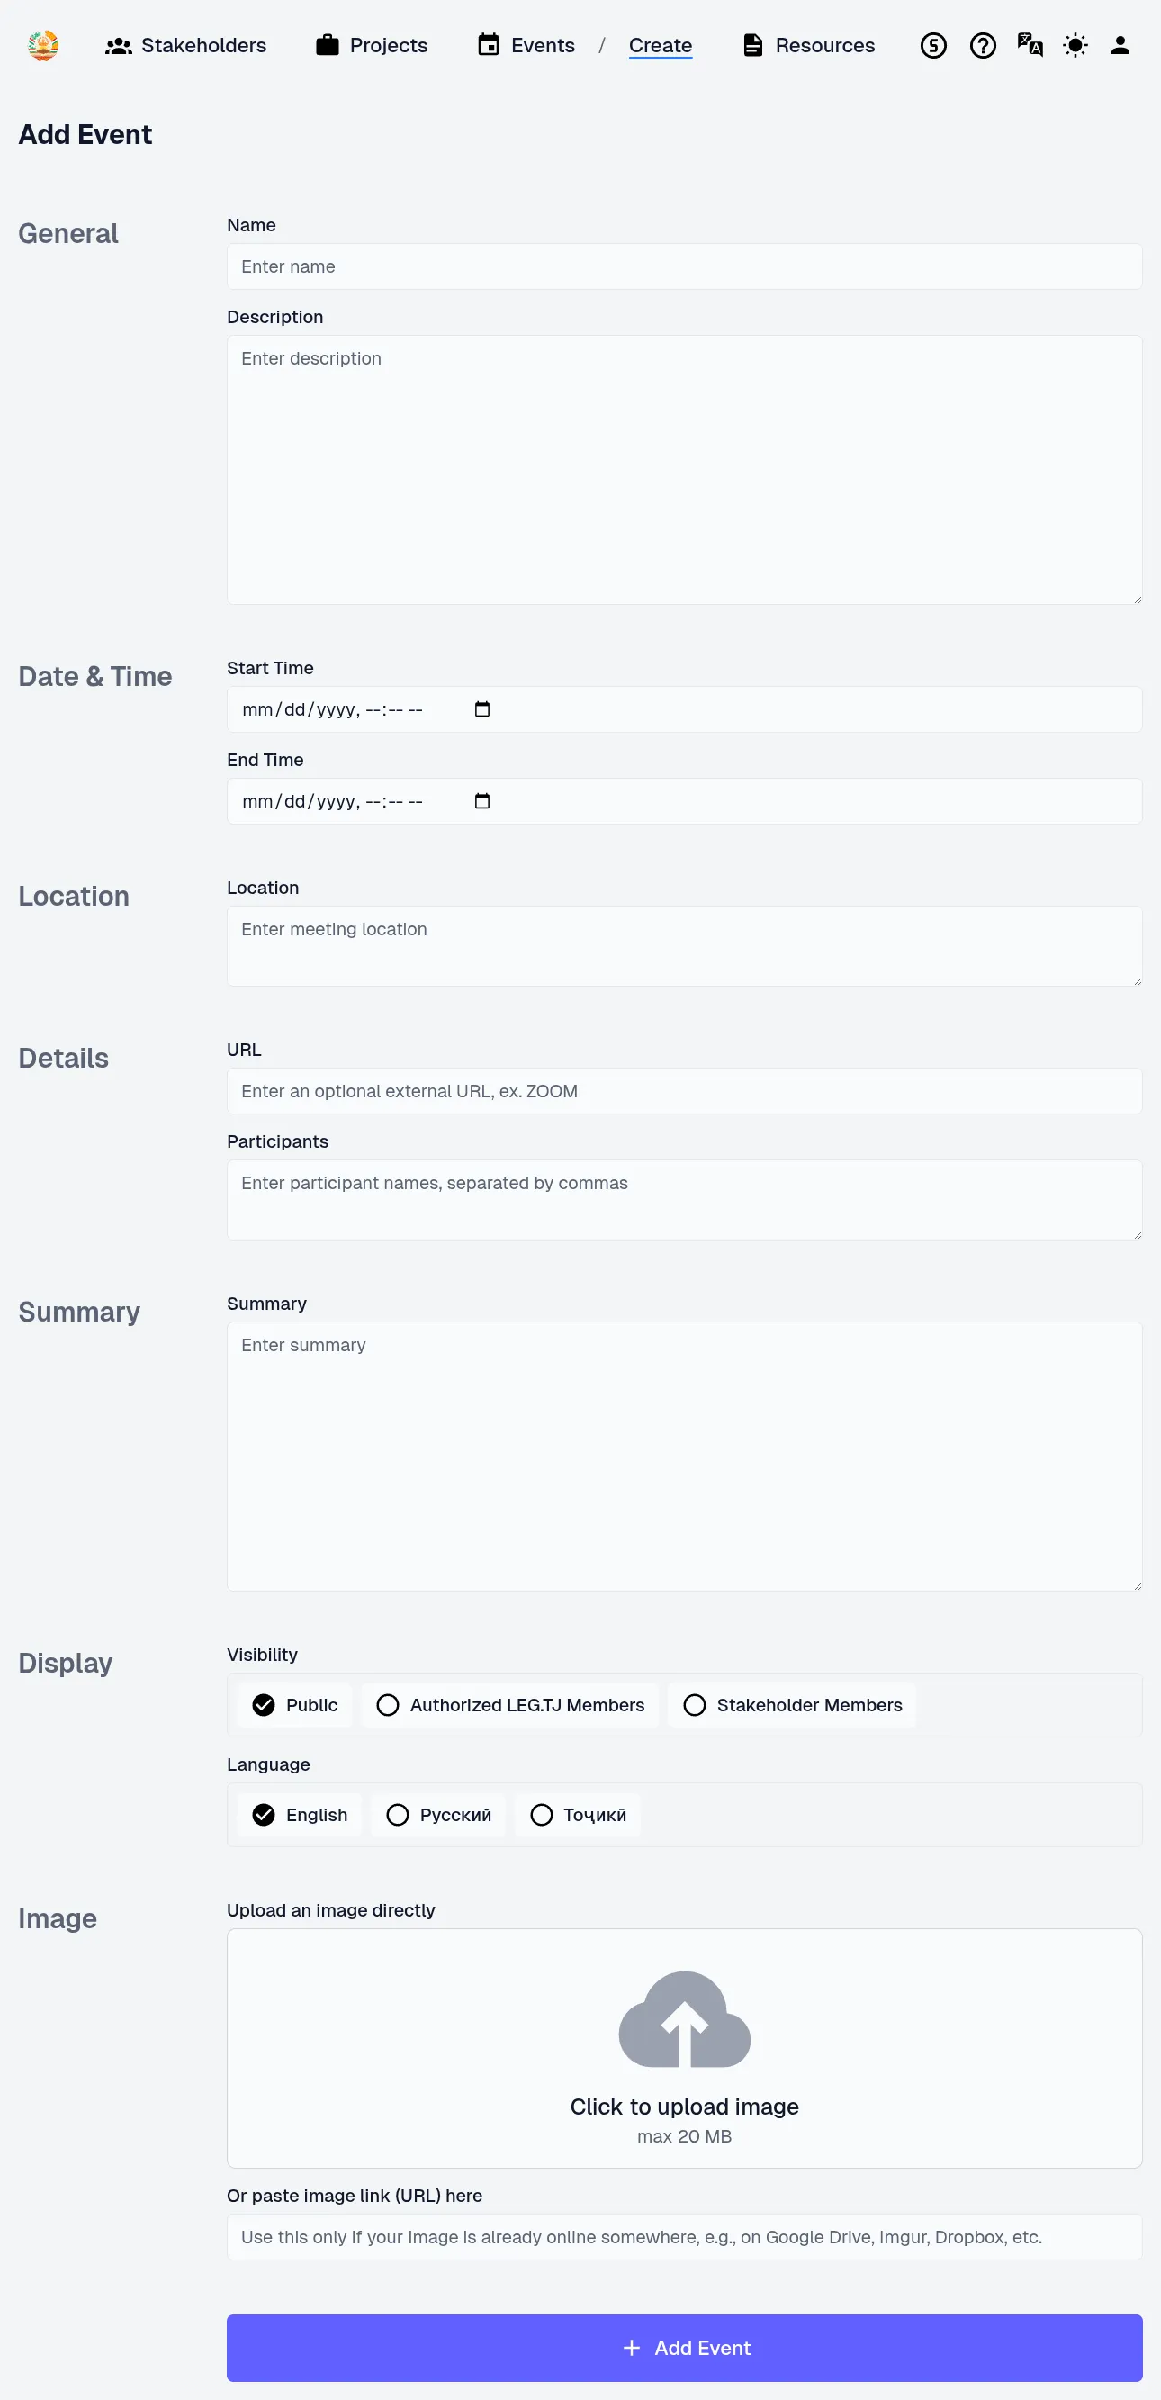This screenshot has height=2400, width=1161.
Task: Go to the Projects menu
Action: [x=372, y=45]
